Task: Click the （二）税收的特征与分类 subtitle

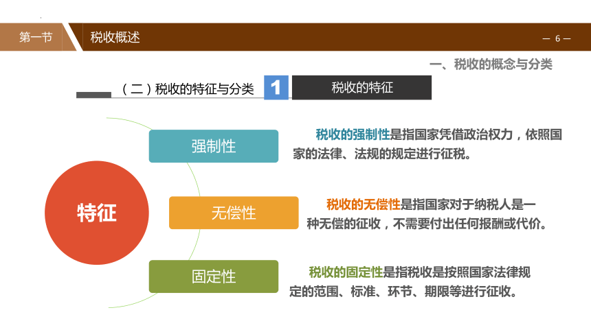Action: (x=187, y=89)
